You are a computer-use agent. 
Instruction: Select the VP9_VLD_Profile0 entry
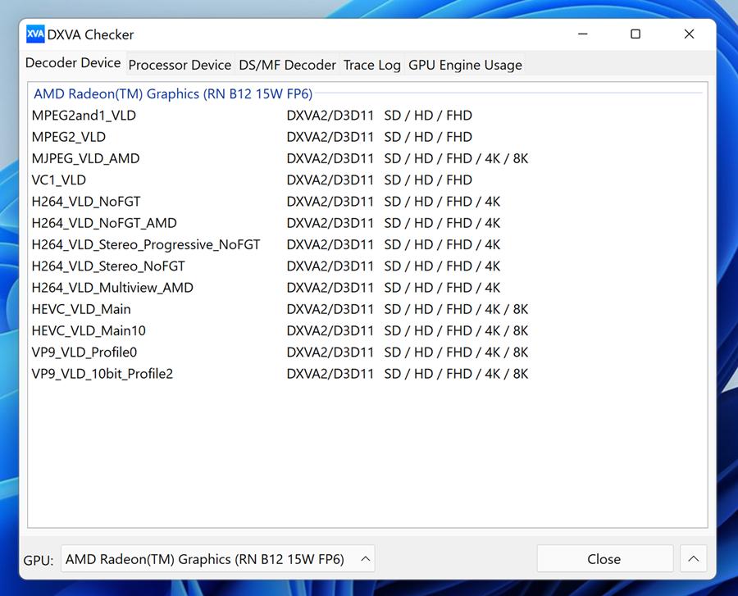click(x=84, y=353)
